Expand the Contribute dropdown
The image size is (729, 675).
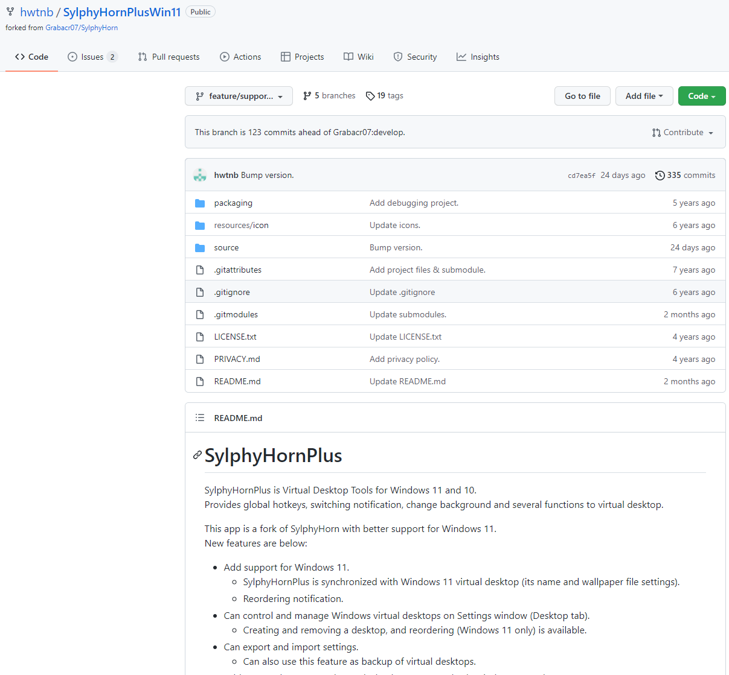click(x=682, y=132)
